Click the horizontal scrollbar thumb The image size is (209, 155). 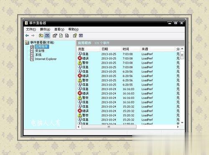point(109,127)
